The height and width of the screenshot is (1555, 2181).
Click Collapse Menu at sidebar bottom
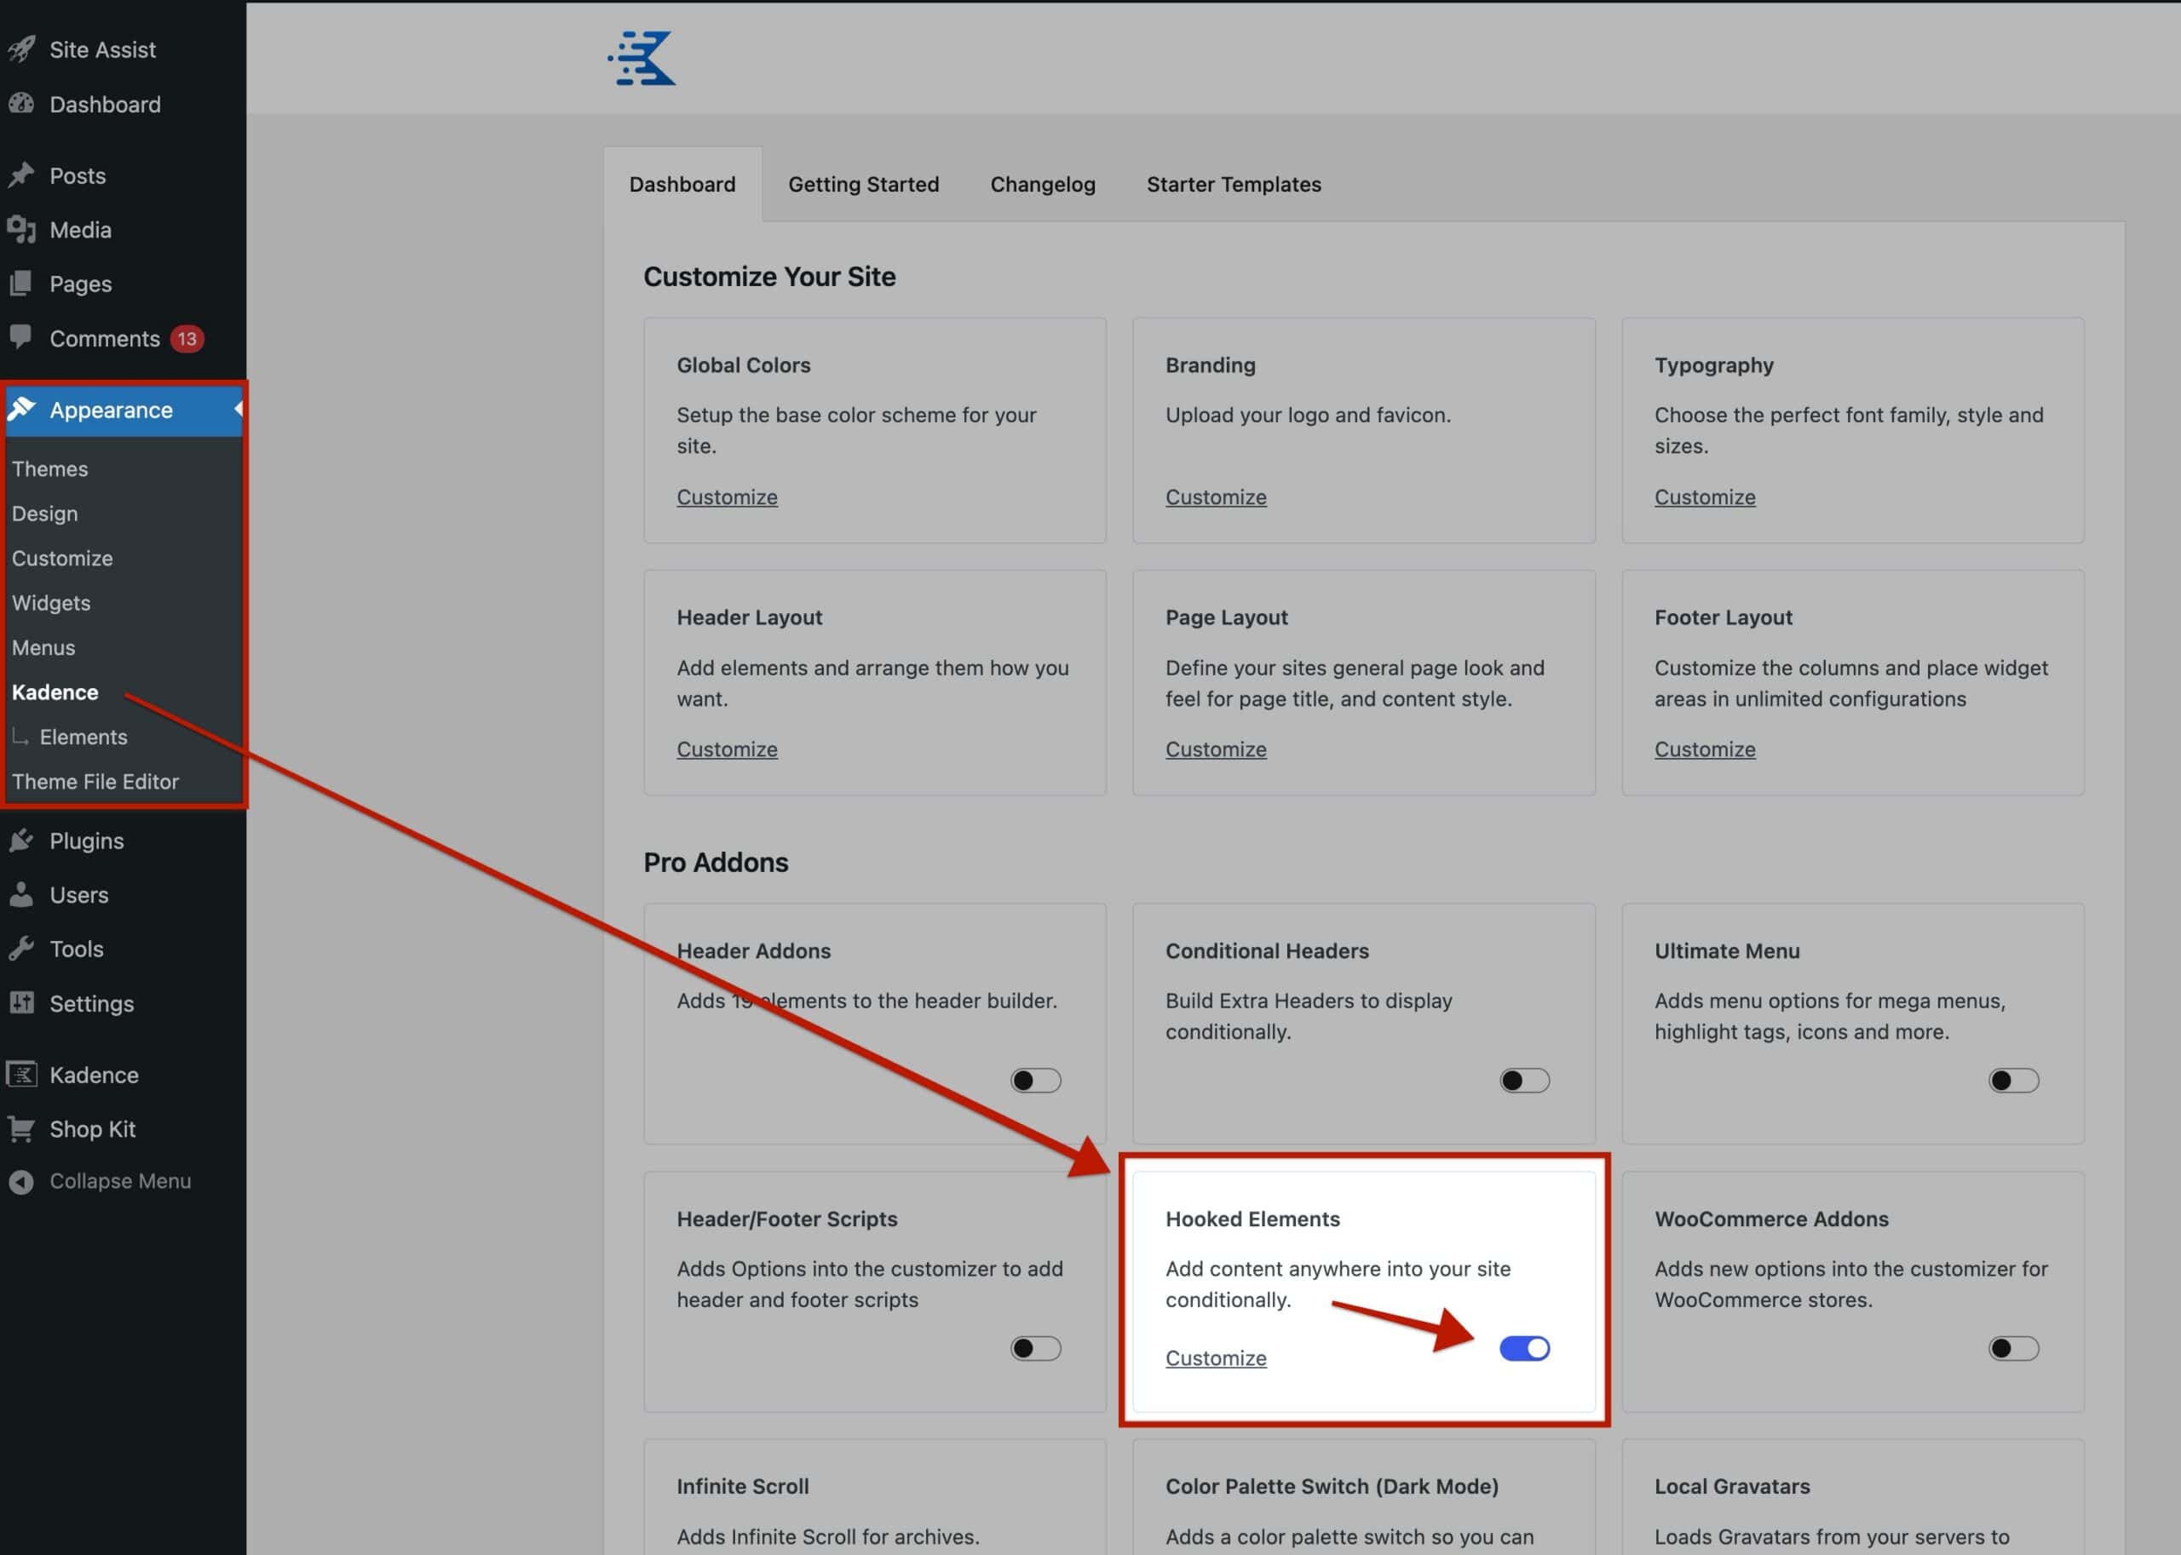point(22,1180)
